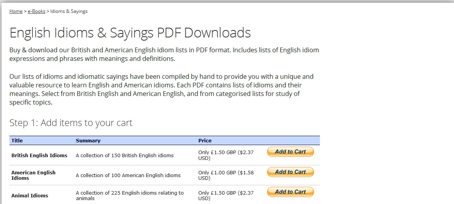Click the 150 British English idioms summary
Viewport: 454px width, 204px height.
[x=124, y=155]
